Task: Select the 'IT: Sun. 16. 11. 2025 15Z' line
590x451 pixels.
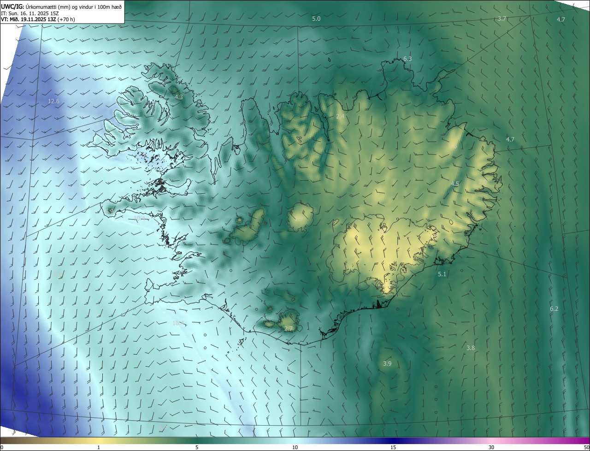Action: coord(30,13)
